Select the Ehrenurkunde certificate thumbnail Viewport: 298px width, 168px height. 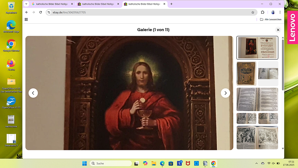tap(257, 48)
